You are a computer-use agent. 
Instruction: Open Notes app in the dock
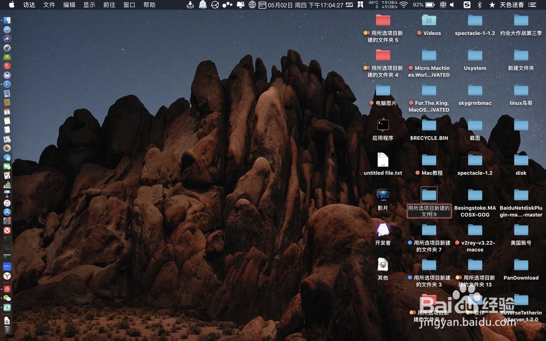7,121
